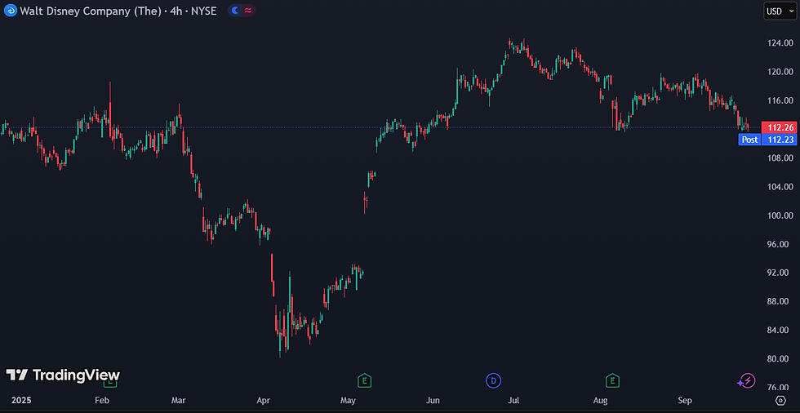This screenshot has width=800, height=413.
Task: Click the Sep label on time axis
Action: 685,401
